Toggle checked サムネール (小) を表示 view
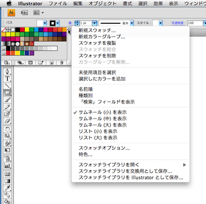The height and width of the screenshot is (204, 206). 131,112
